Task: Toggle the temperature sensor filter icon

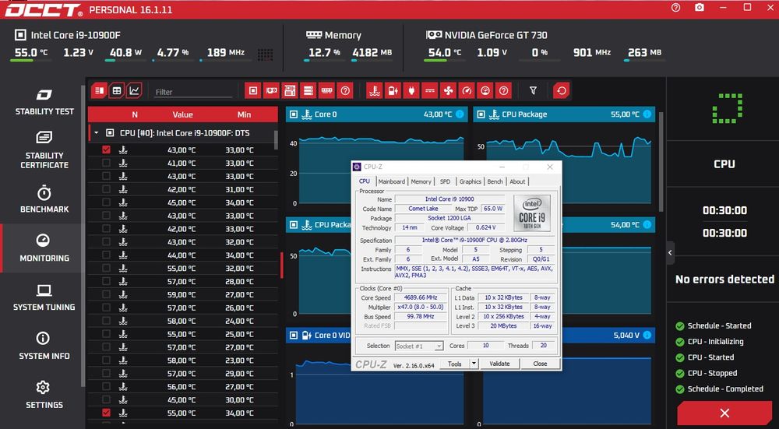Action: pos(374,91)
